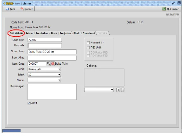Image resolution: width=183 pixels, height=136 pixels.
Task: Select the Akuntansi tab
Action: coord(88,33)
